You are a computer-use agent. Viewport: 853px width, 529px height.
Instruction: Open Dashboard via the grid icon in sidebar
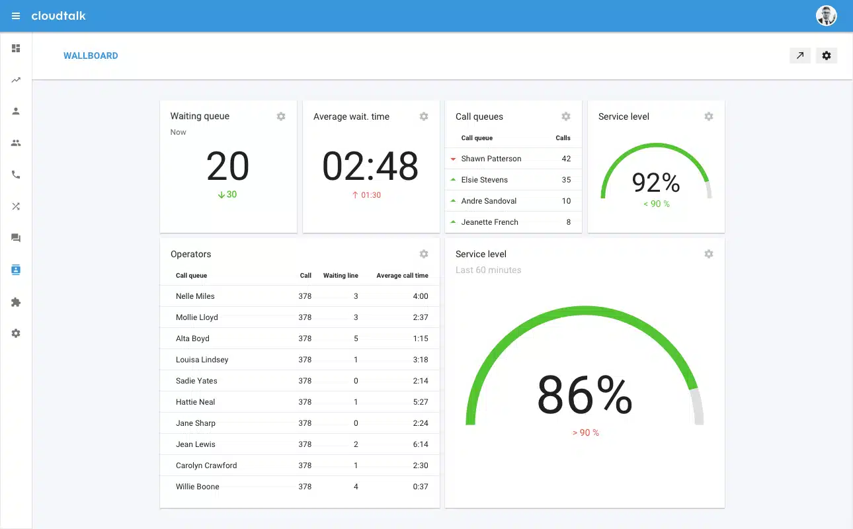pyautogui.click(x=15, y=48)
